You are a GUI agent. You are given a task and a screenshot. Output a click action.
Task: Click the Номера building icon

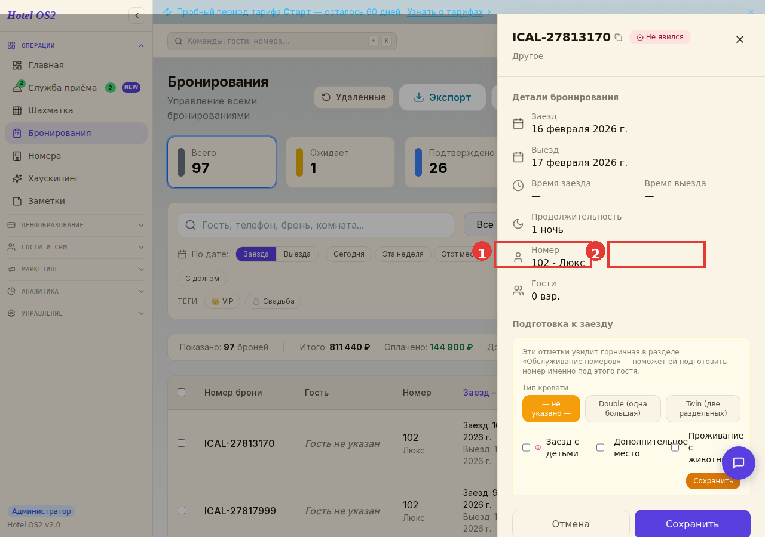(x=17, y=156)
